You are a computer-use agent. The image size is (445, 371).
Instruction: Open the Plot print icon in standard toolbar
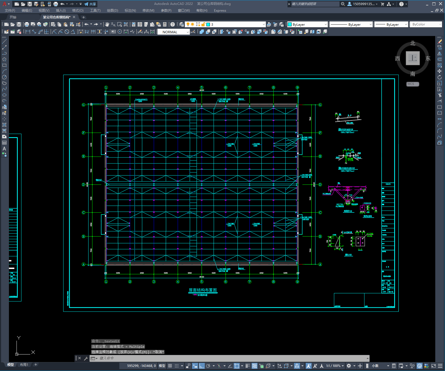[27, 24]
